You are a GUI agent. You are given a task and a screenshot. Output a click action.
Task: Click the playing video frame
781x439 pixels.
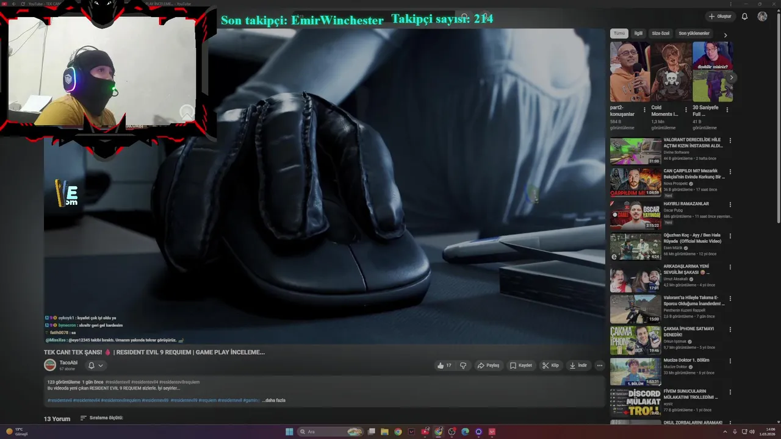pyautogui.click(x=324, y=186)
